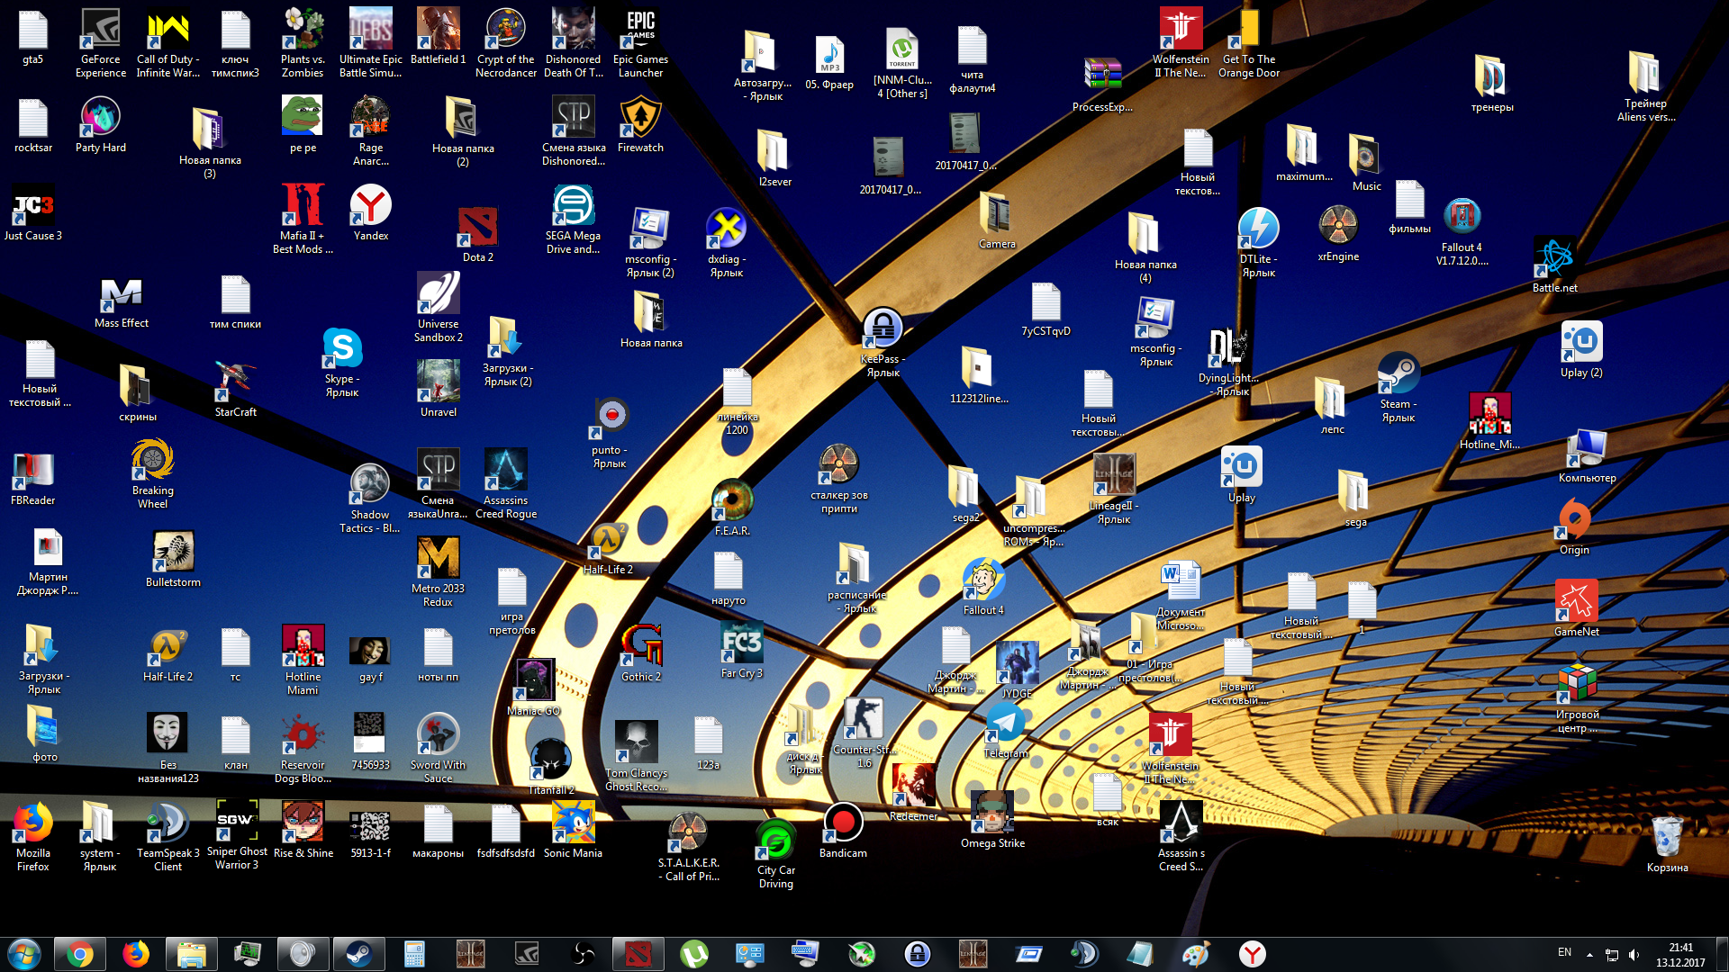Click EN language indicator
Screen dimensions: 1729x972
pos(1564,952)
